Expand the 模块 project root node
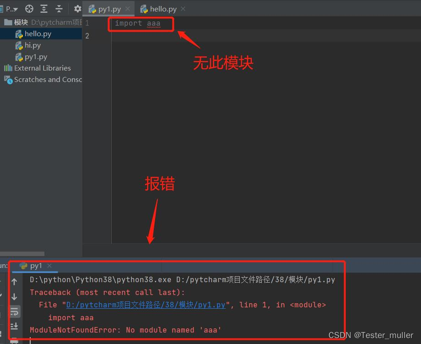421x344 pixels. (x=21, y=22)
